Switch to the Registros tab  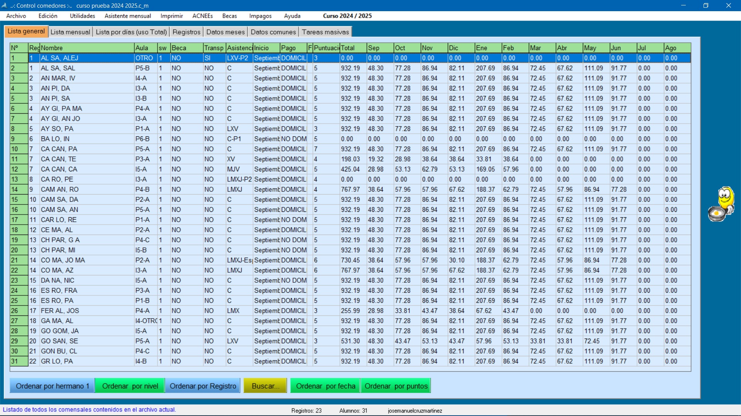point(186,32)
